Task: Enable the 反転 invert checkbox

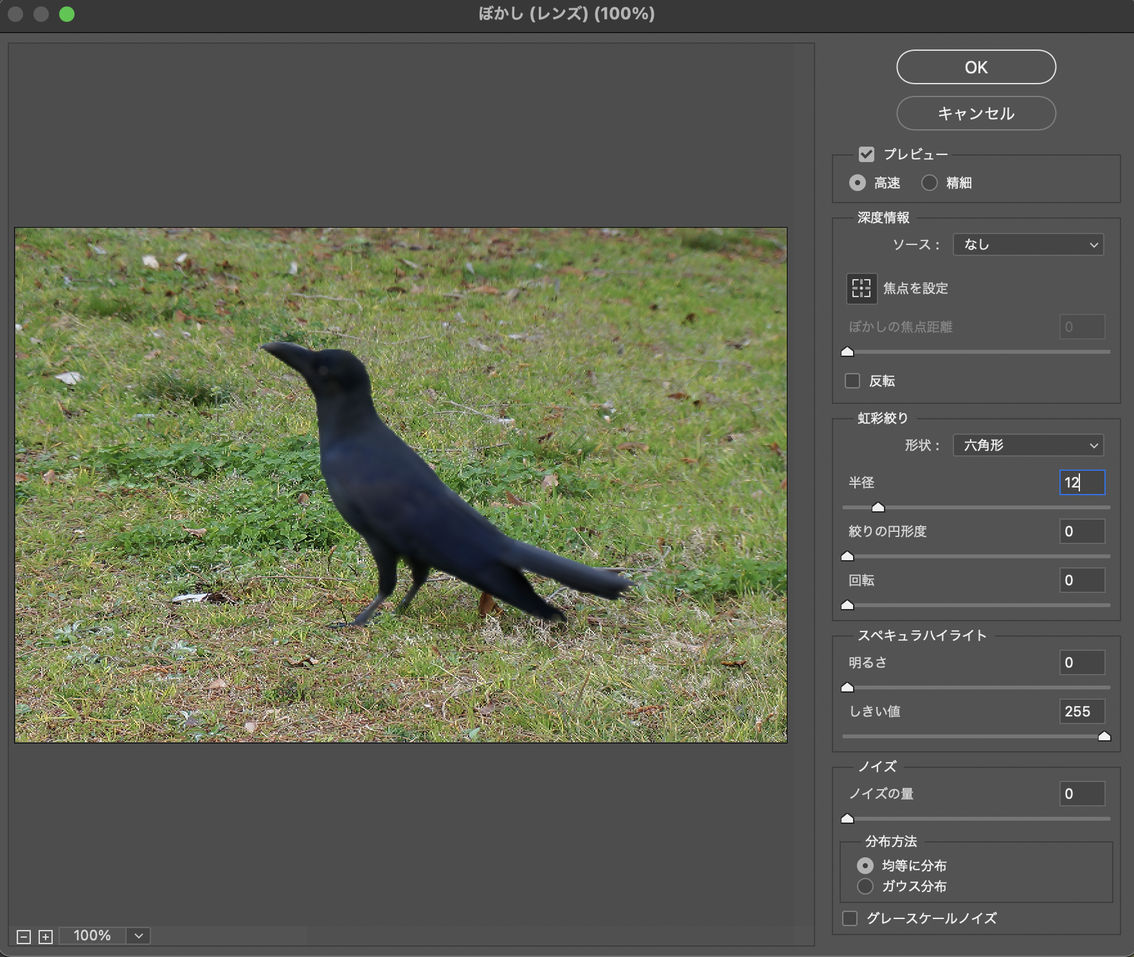Action: click(852, 381)
